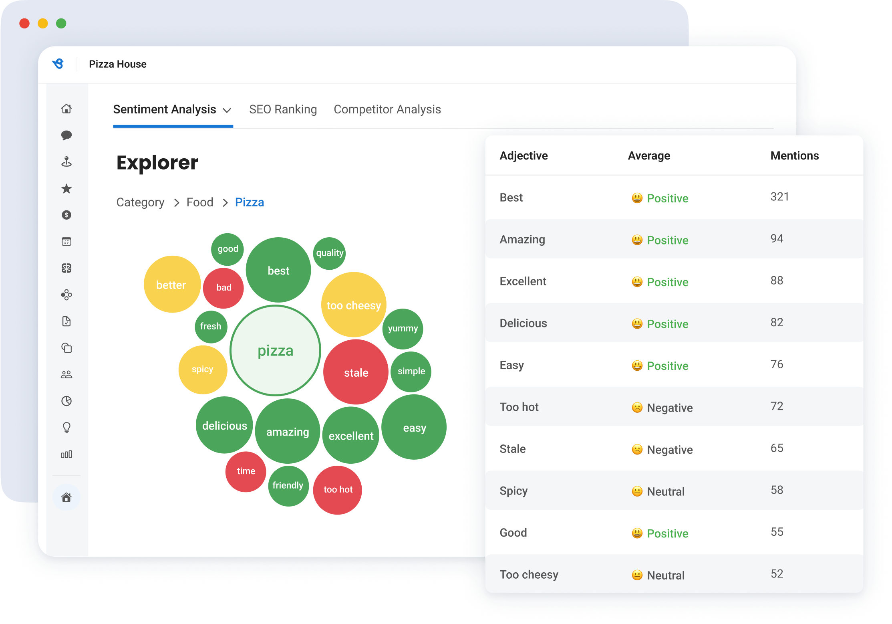
Task: Open the lightbulb insights icon
Action: click(67, 428)
